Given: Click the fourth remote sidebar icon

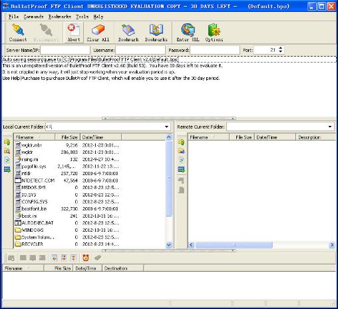Looking at the screenshot, I should [x=181, y=170].
